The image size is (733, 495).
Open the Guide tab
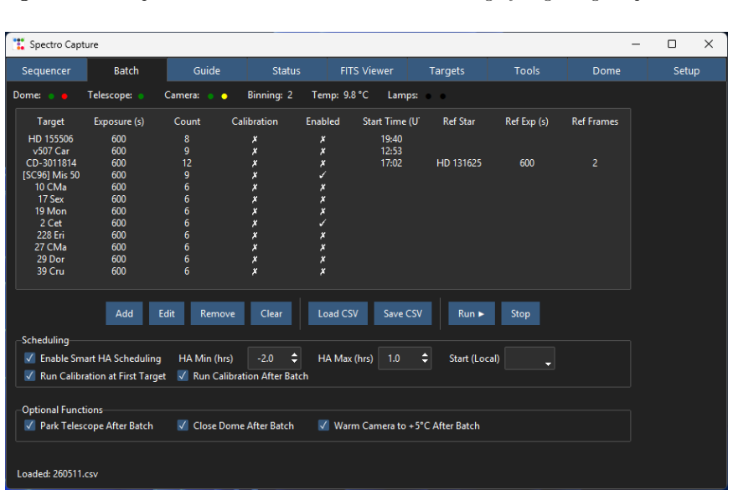click(207, 70)
